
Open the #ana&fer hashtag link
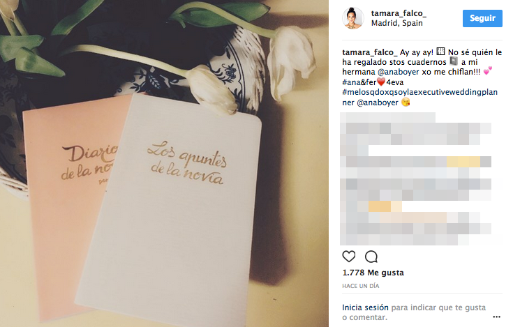coord(359,82)
